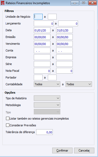Open the first Contabilidade dropdown
The height and width of the screenshot is (157, 98).
[47, 84]
